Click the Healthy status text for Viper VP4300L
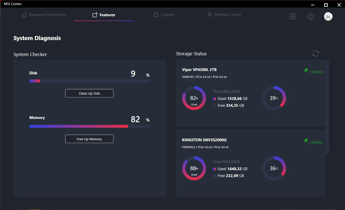Screen dimensions: 345x210 click(x=316, y=72)
